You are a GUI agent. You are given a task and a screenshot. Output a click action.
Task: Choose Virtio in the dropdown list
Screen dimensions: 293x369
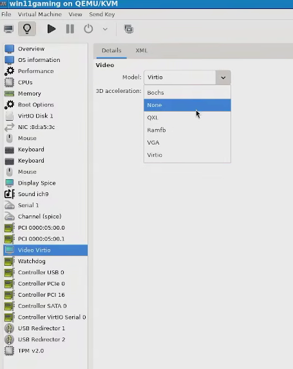click(x=187, y=155)
